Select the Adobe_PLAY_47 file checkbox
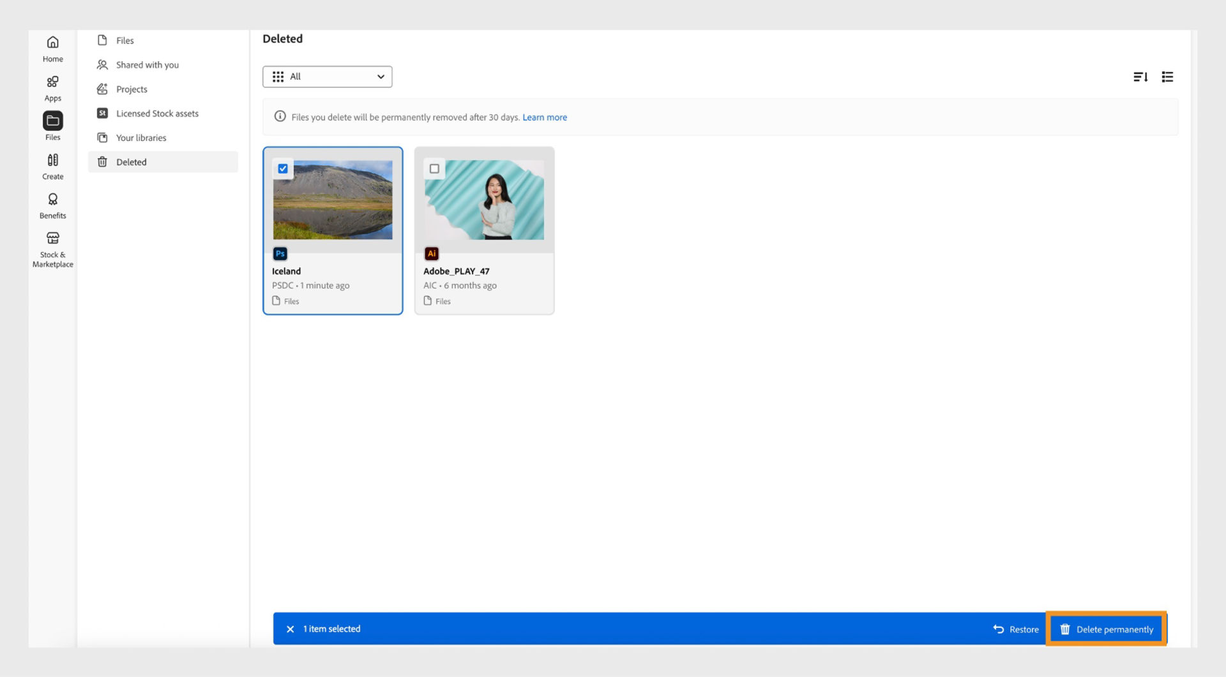Image resolution: width=1226 pixels, height=677 pixels. [x=435, y=168]
